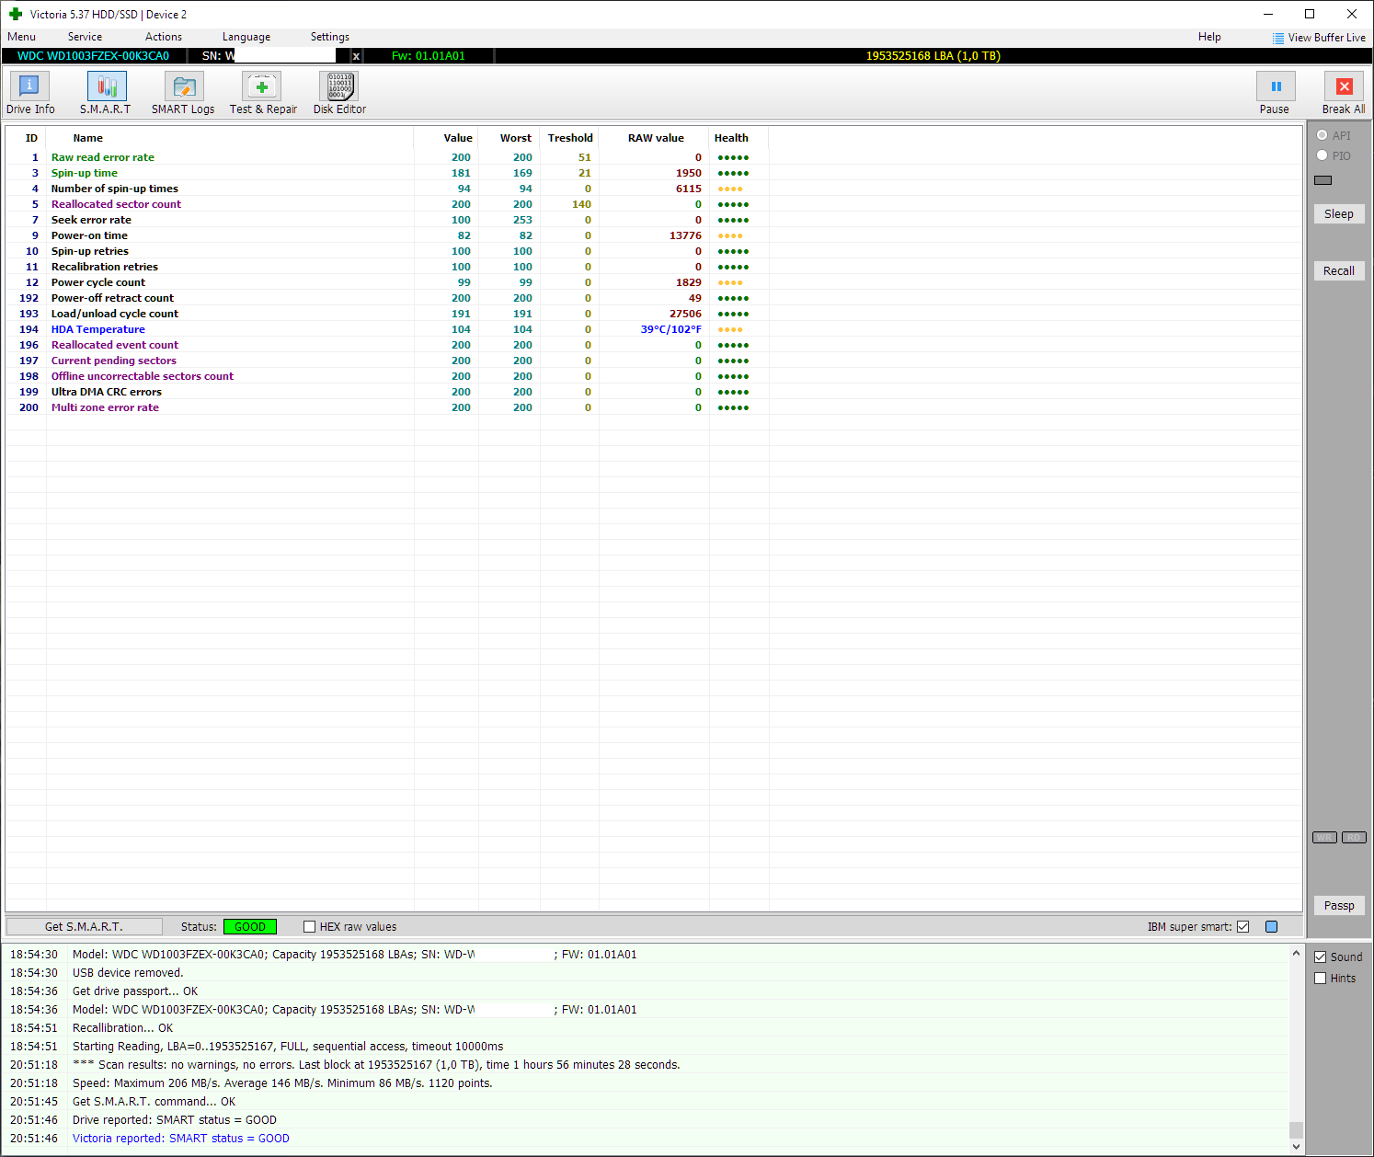Click the 'Victoria reported: SMART status = GOOD' log line
Image resolution: width=1374 pixels, height=1157 pixels.
pyautogui.click(x=181, y=1139)
